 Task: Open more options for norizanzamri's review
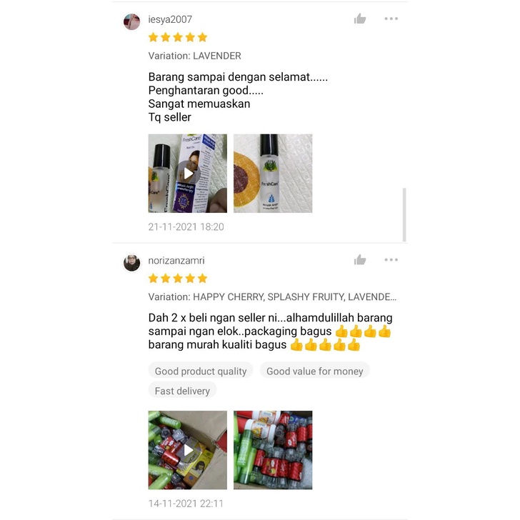pos(391,260)
